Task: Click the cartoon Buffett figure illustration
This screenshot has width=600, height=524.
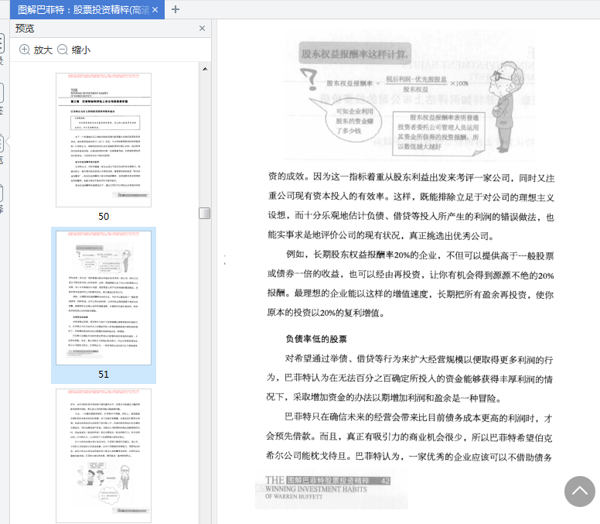Action: pyautogui.click(x=506, y=107)
